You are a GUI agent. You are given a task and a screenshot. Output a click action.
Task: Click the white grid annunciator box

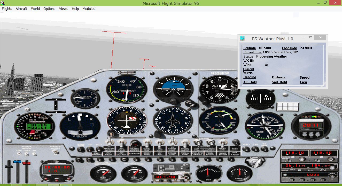287,106
